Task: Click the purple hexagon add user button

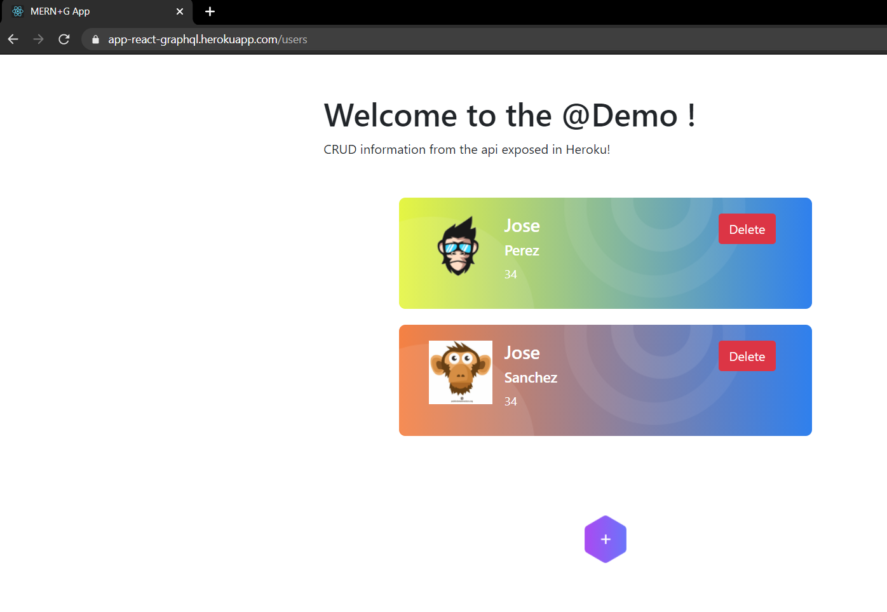Action: [605, 539]
